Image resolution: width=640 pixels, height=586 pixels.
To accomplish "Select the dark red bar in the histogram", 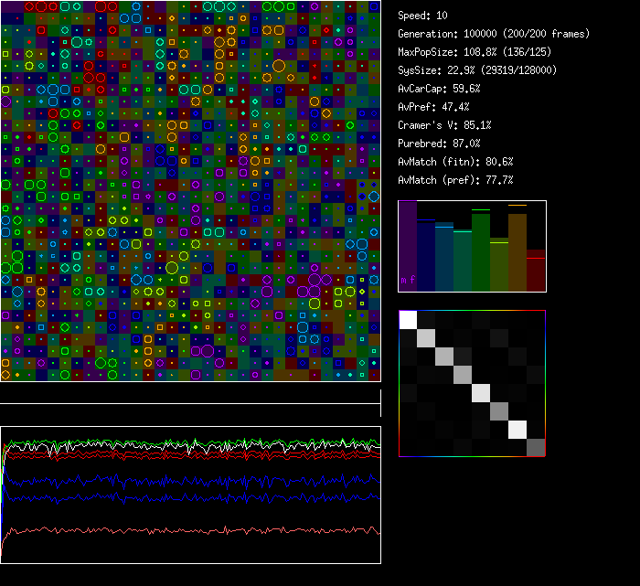I will click(536, 272).
